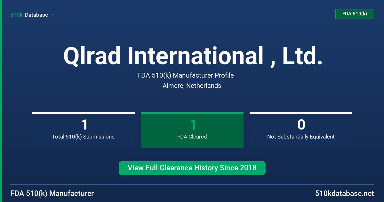
Task: Open the FDA Cleared stat card
Action: (192, 130)
